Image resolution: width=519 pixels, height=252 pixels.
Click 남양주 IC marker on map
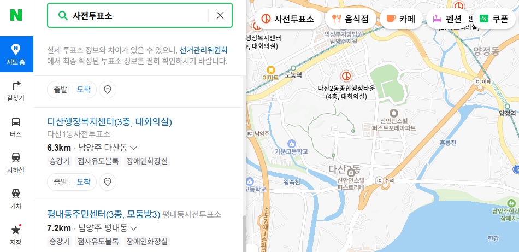pos(250,133)
